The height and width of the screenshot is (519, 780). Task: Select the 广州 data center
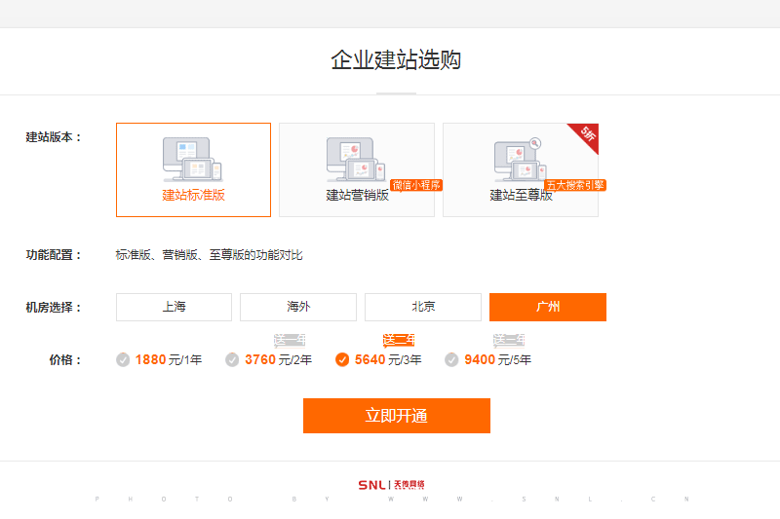(x=548, y=307)
